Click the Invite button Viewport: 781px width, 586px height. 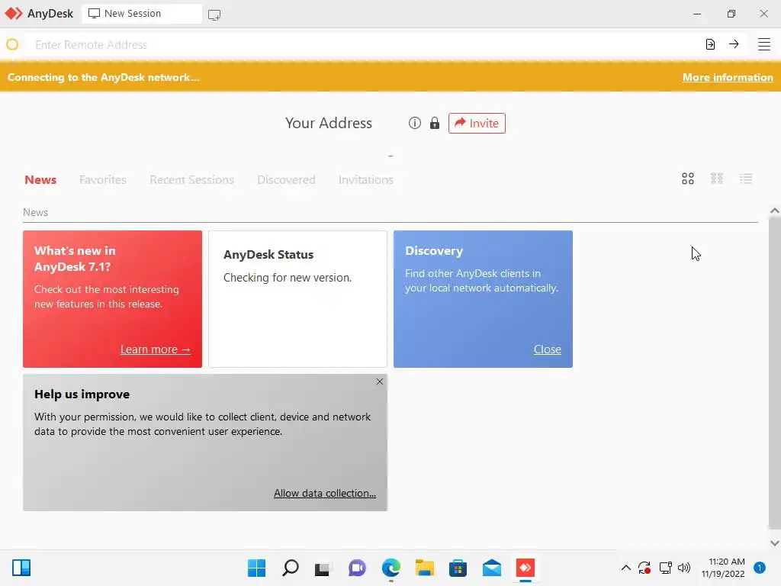click(x=477, y=123)
